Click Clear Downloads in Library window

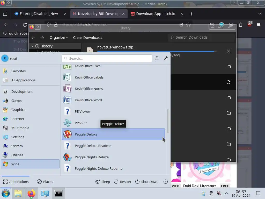(x=87, y=38)
